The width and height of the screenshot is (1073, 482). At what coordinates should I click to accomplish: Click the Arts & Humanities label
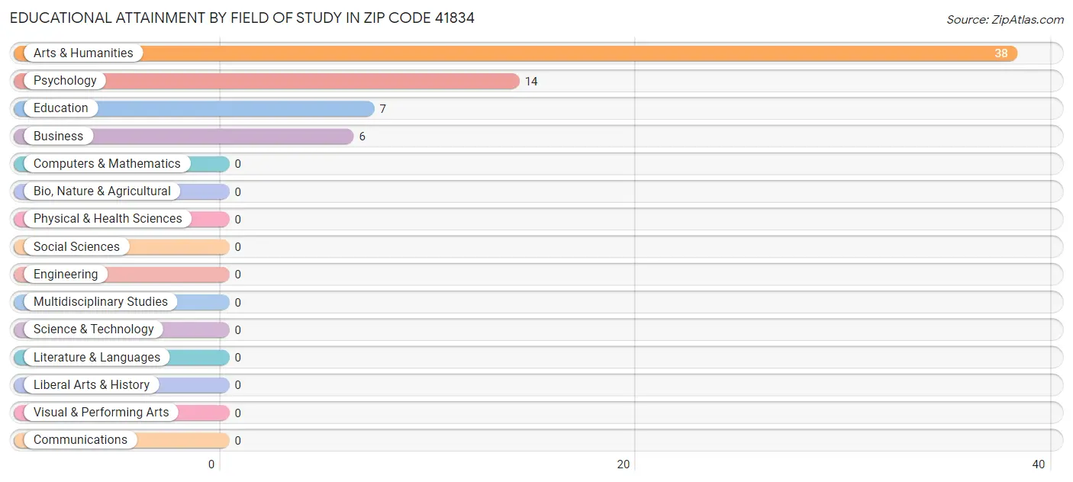pos(83,53)
